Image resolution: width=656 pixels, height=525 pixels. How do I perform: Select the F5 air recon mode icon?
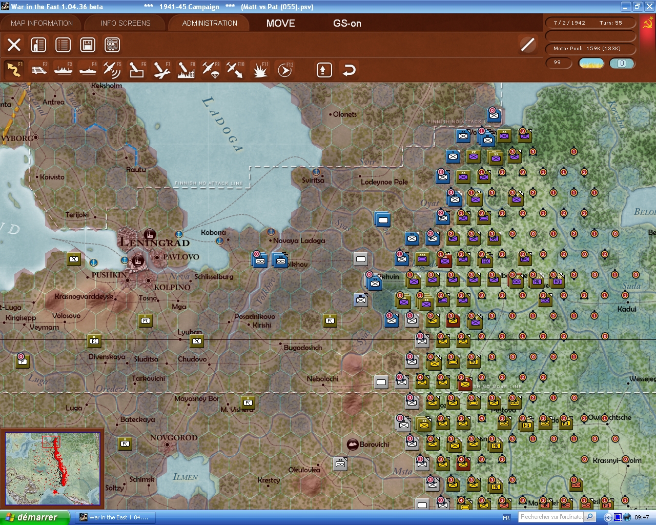[x=112, y=70]
